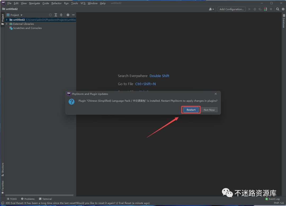
Task: Click the Listen for PHP Debug Connections icon
Action: pyautogui.click(x=266, y=9)
